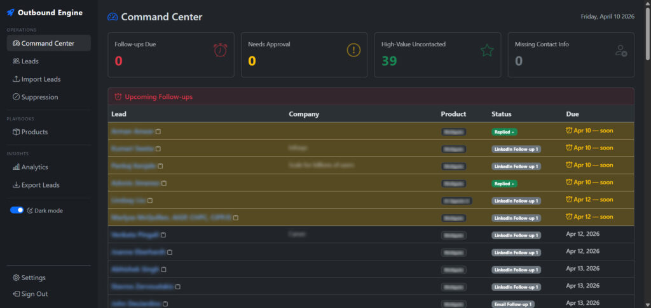Viewport: 651px width, 308px height.
Task: Click the green Replied status badge in first row
Action: pos(504,132)
